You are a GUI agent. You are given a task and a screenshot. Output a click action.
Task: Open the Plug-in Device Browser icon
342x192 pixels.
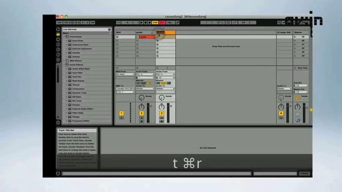(x=58, y=39)
